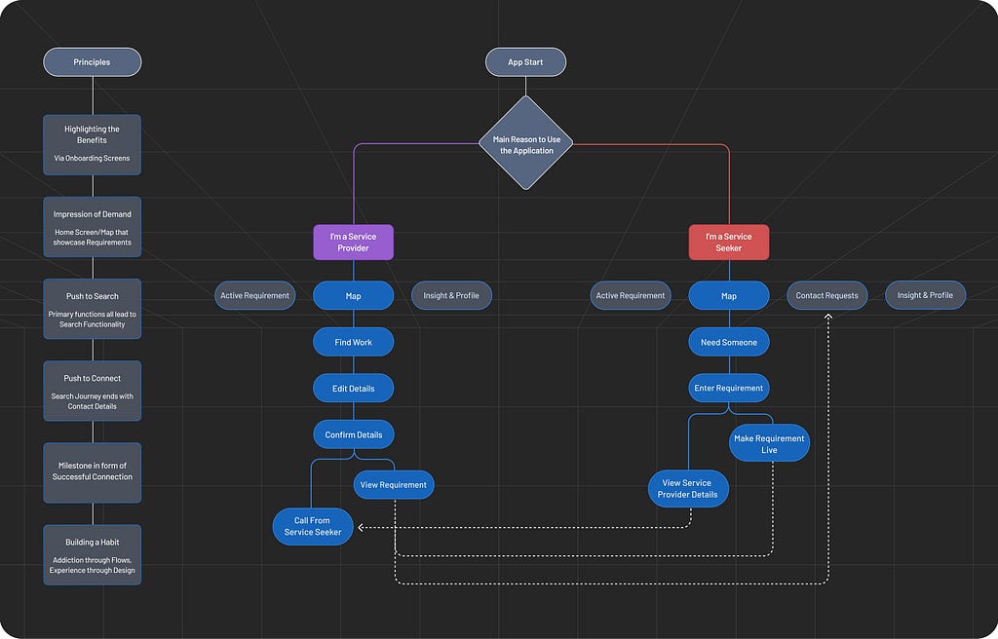Click the Find Work node
This screenshot has height=639, width=998.
[353, 342]
